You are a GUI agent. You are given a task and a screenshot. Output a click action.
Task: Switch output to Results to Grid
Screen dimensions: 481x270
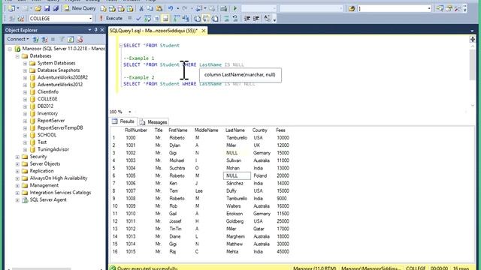206,19
